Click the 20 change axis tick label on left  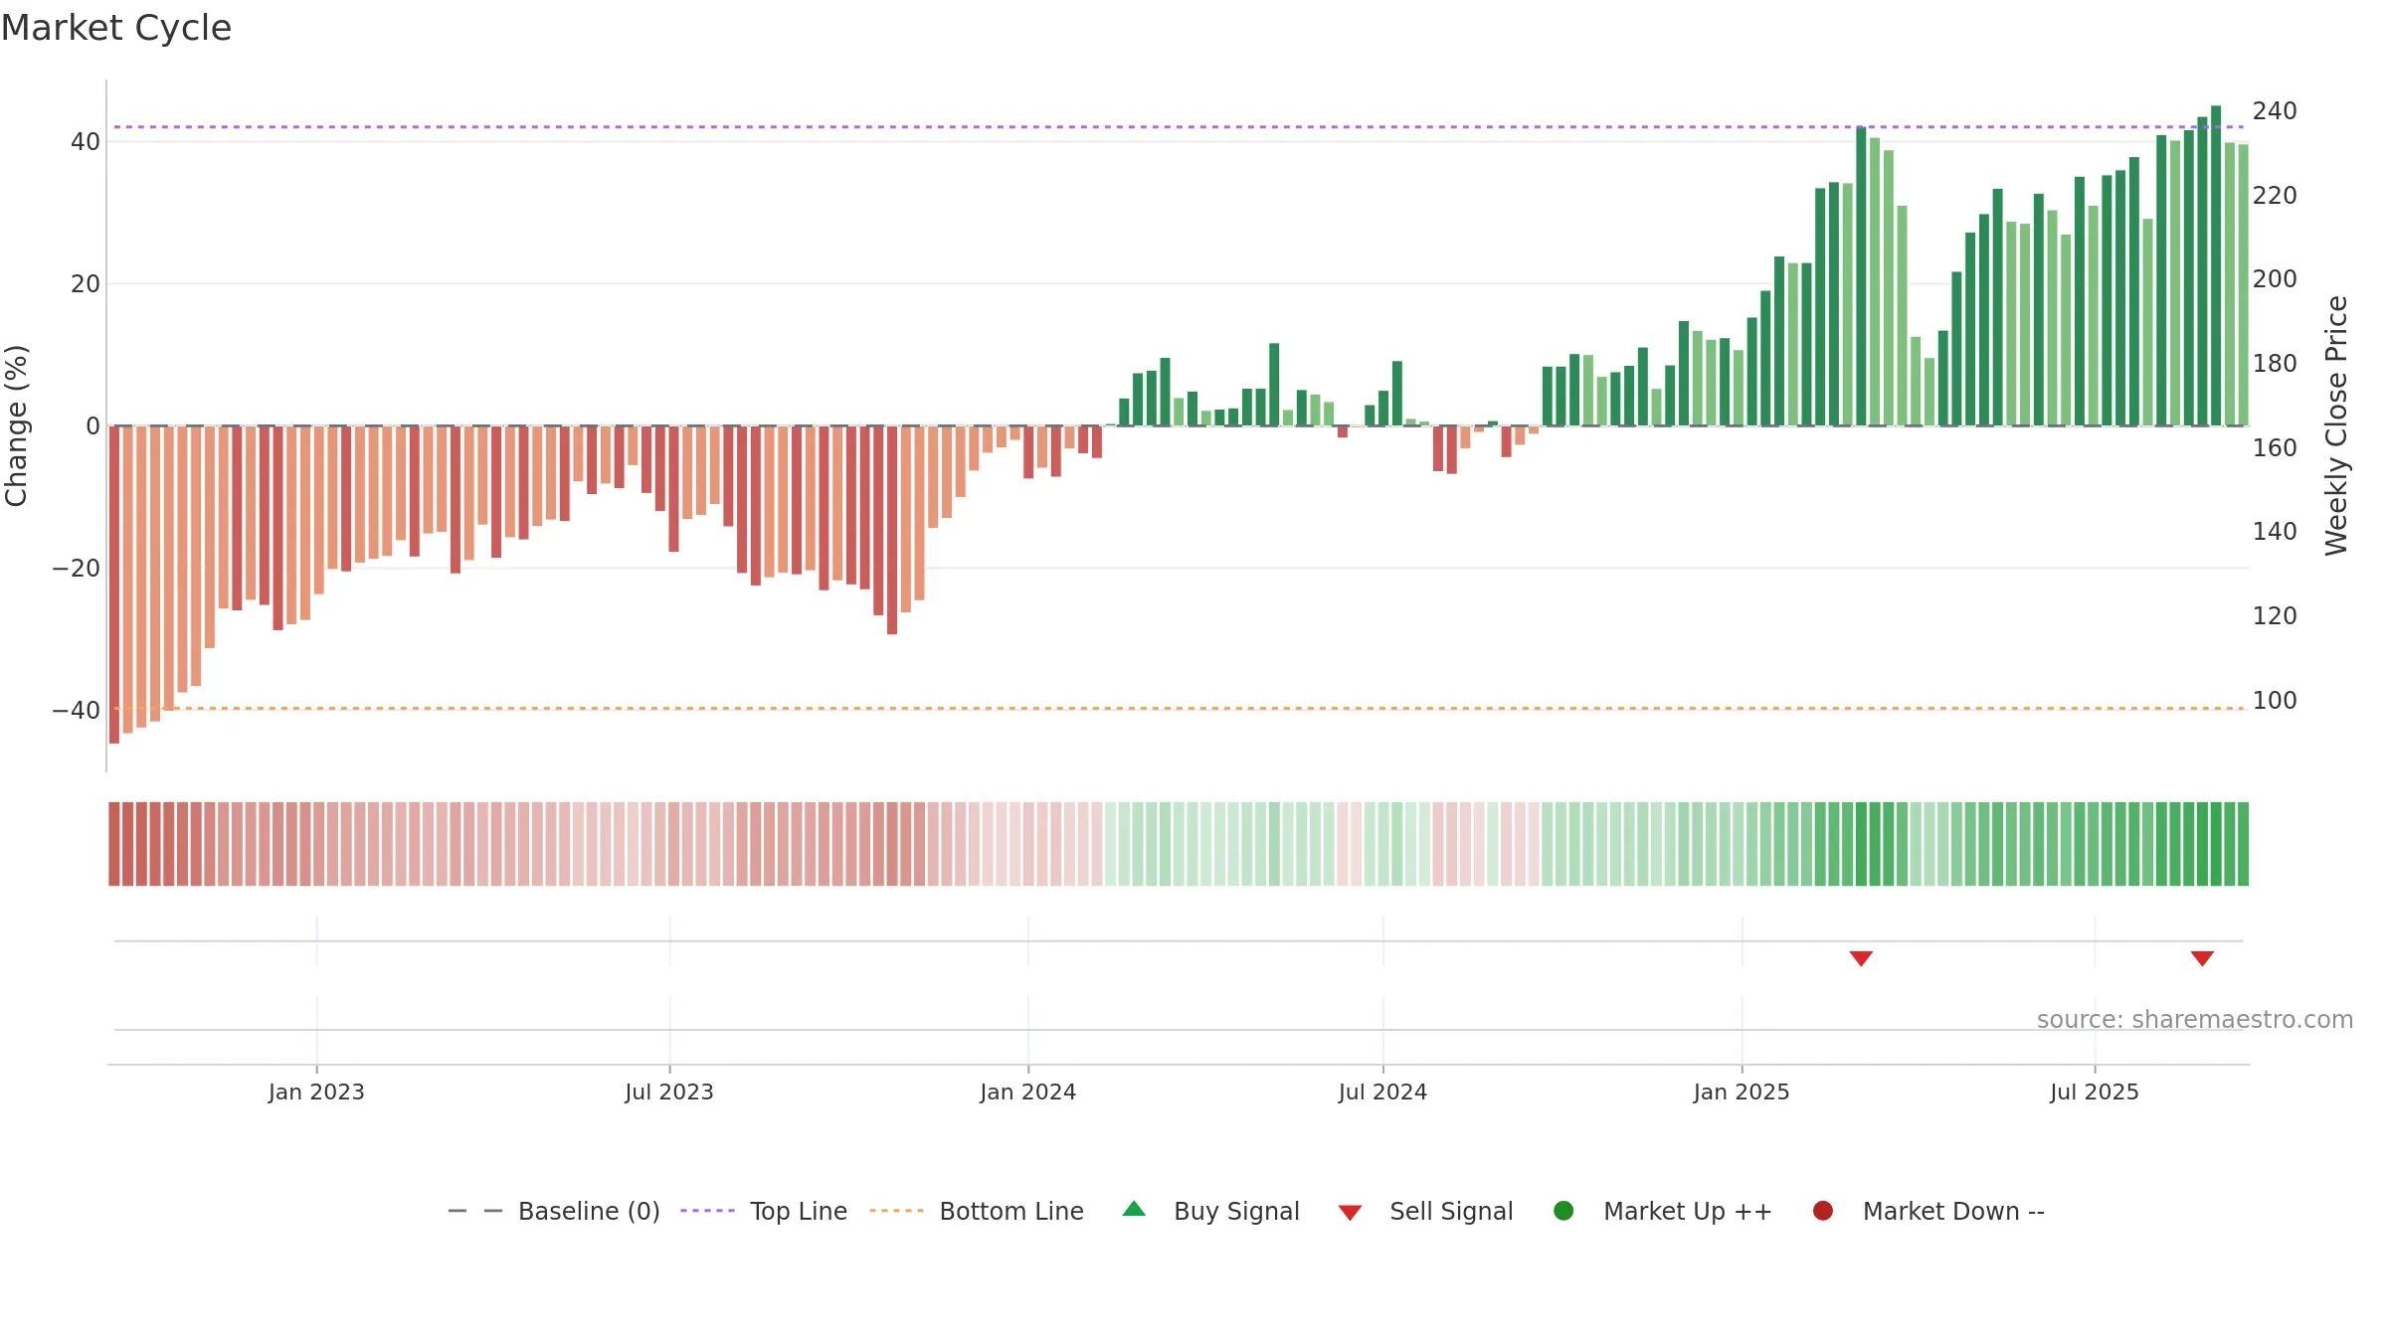tap(86, 284)
